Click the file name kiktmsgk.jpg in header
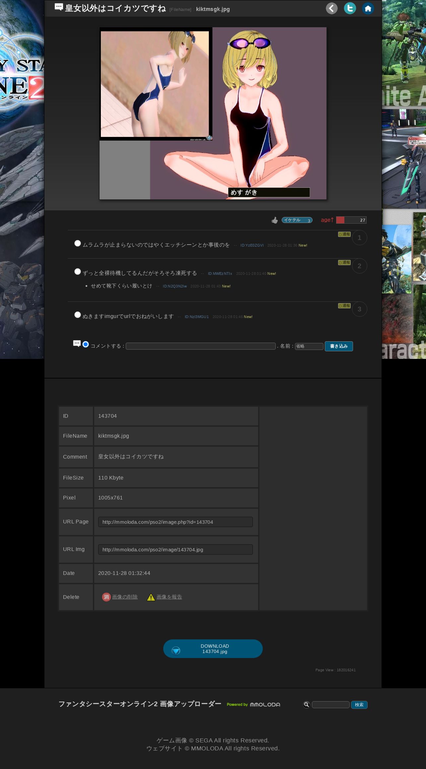426x769 pixels. pyautogui.click(x=213, y=9)
